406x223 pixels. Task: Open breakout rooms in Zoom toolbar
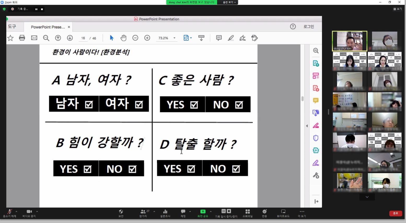(x=247, y=213)
